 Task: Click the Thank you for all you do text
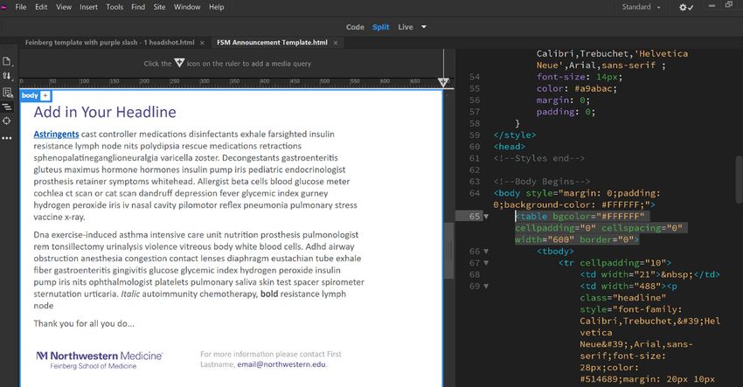pos(84,323)
